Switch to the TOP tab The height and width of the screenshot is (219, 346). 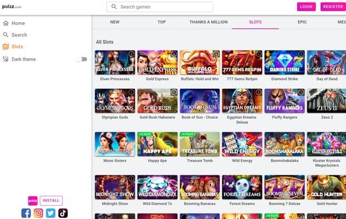point(162,22)
